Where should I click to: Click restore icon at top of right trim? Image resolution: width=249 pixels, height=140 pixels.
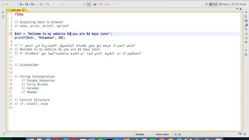click(x=246, y=12)
